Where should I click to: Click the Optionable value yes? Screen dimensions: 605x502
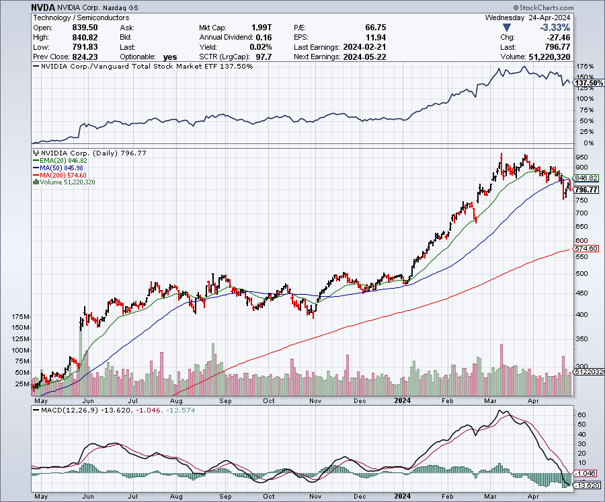pos(170,57)
